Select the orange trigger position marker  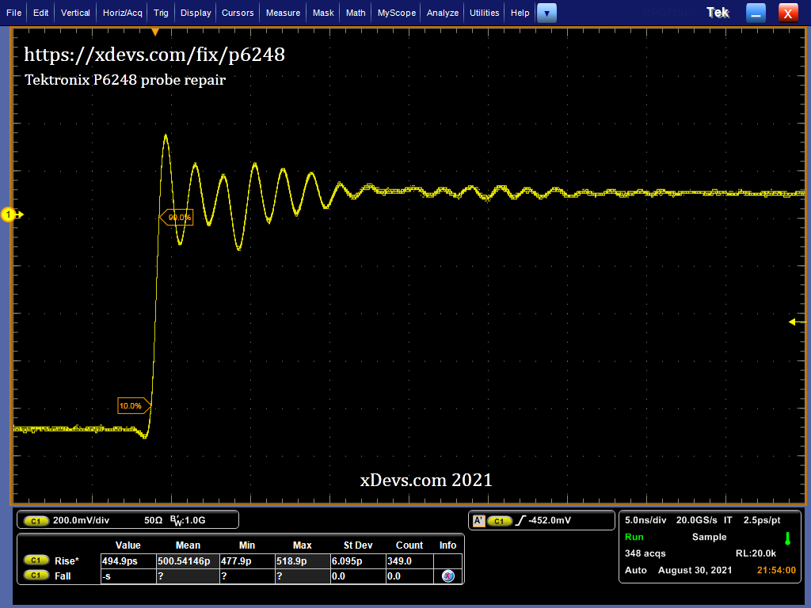[155, 32]
